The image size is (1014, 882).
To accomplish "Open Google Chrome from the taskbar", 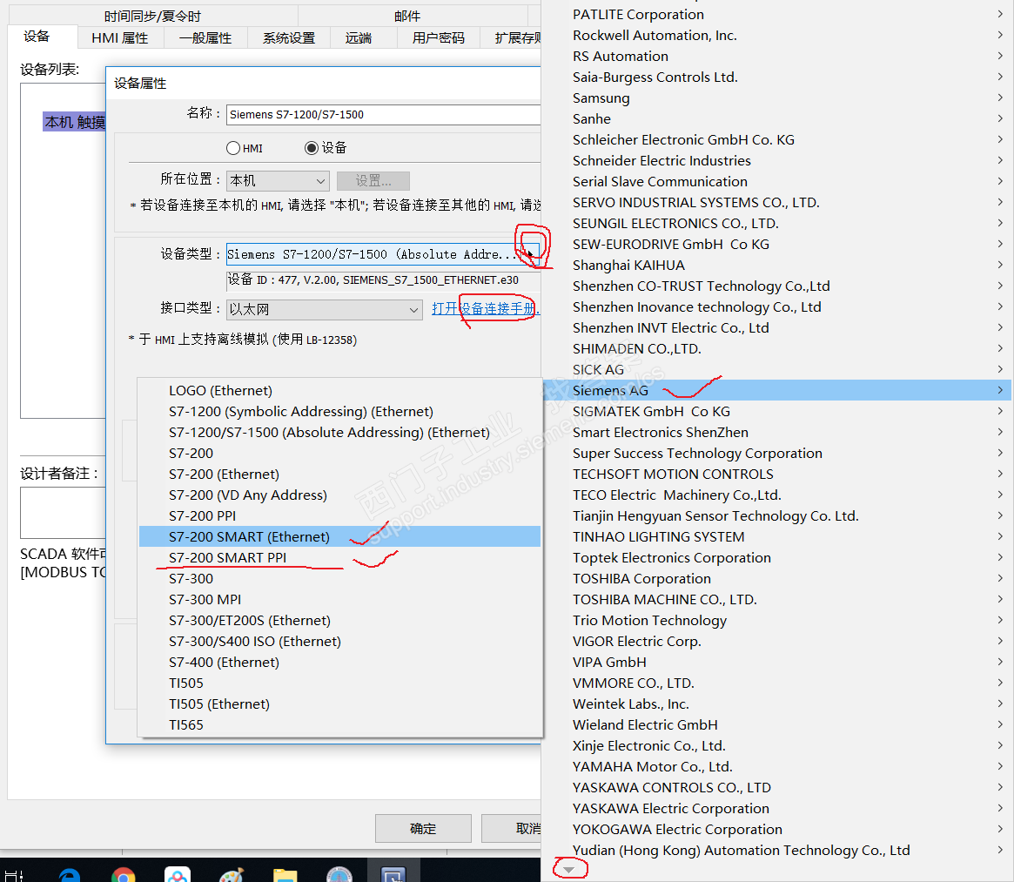I will (x=123, y=874).
